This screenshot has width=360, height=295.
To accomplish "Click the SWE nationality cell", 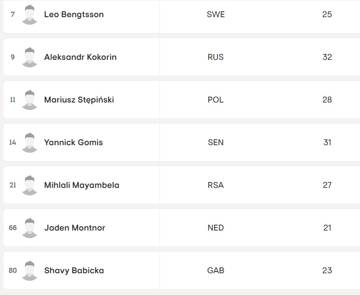I will pos(215,15).
